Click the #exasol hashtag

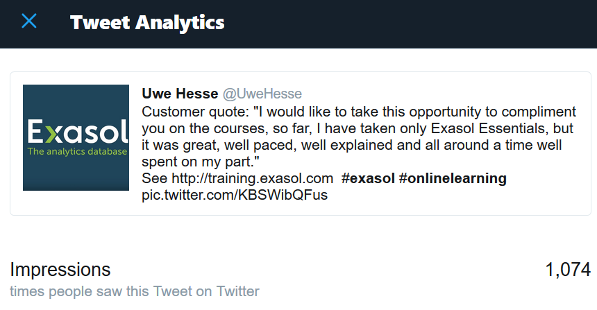pyautogui.click(x=368, y=179)
